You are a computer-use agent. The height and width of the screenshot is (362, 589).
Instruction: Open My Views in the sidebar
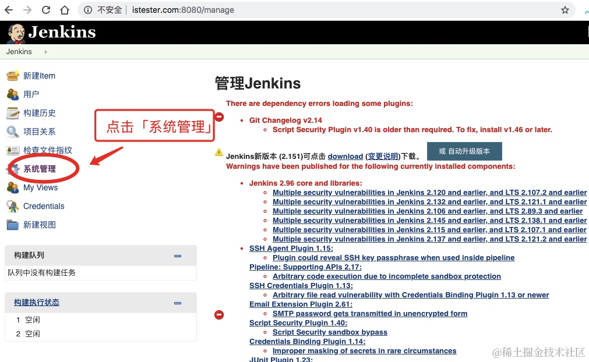pos(41,187)
